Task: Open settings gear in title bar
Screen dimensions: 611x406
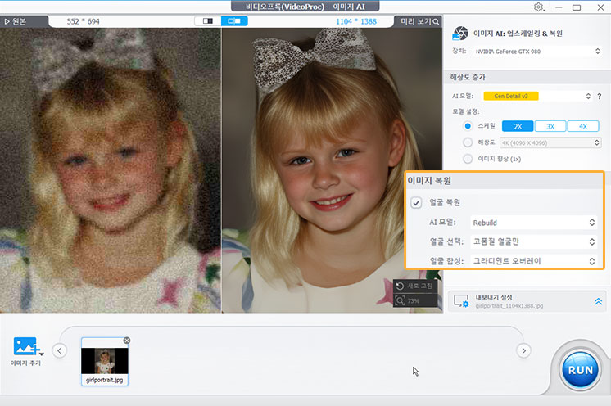Action: (539, 7)
